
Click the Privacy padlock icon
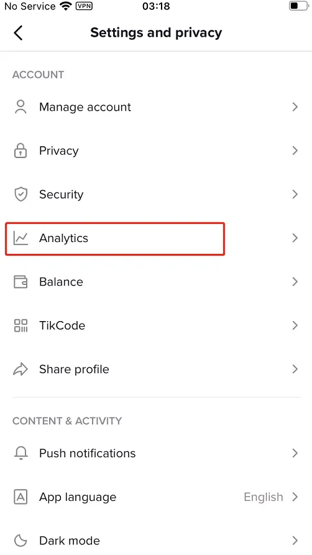[21, 151]
